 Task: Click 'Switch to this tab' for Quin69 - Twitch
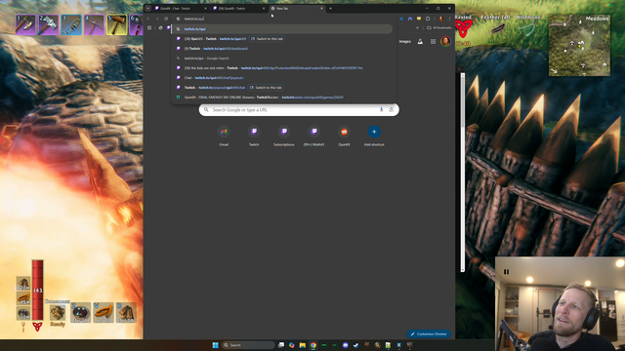point(267,39)
